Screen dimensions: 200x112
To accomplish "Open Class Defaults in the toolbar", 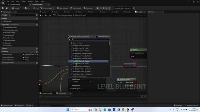I will (76, 8).
